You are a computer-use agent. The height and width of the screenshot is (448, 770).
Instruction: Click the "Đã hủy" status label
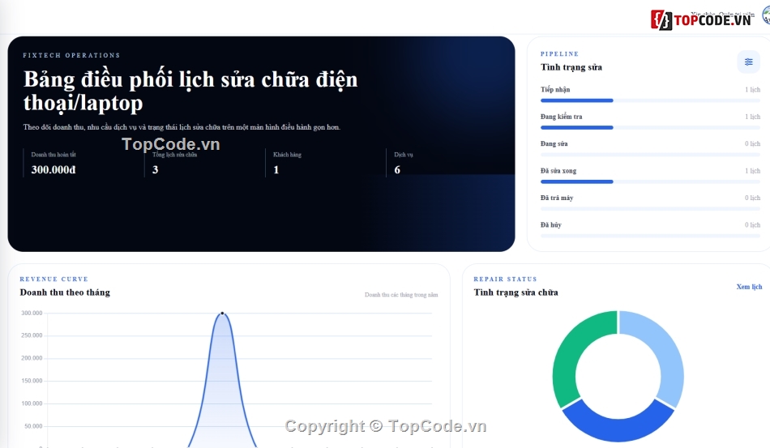click(551, 224)
